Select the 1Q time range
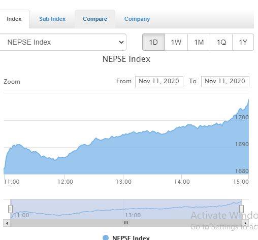This screenshot has width=258, height=240. click(x=221, y=42)
